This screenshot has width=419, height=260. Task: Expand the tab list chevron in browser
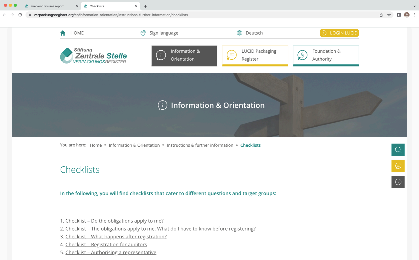(414, 6)
